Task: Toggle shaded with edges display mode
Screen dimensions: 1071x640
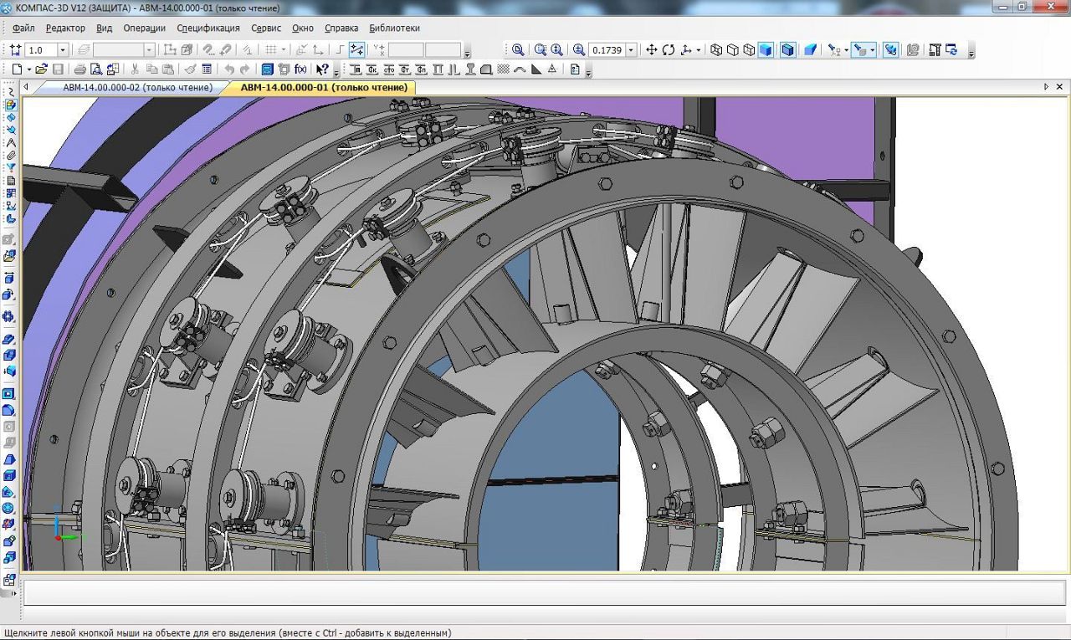Action: pos(787,50)
